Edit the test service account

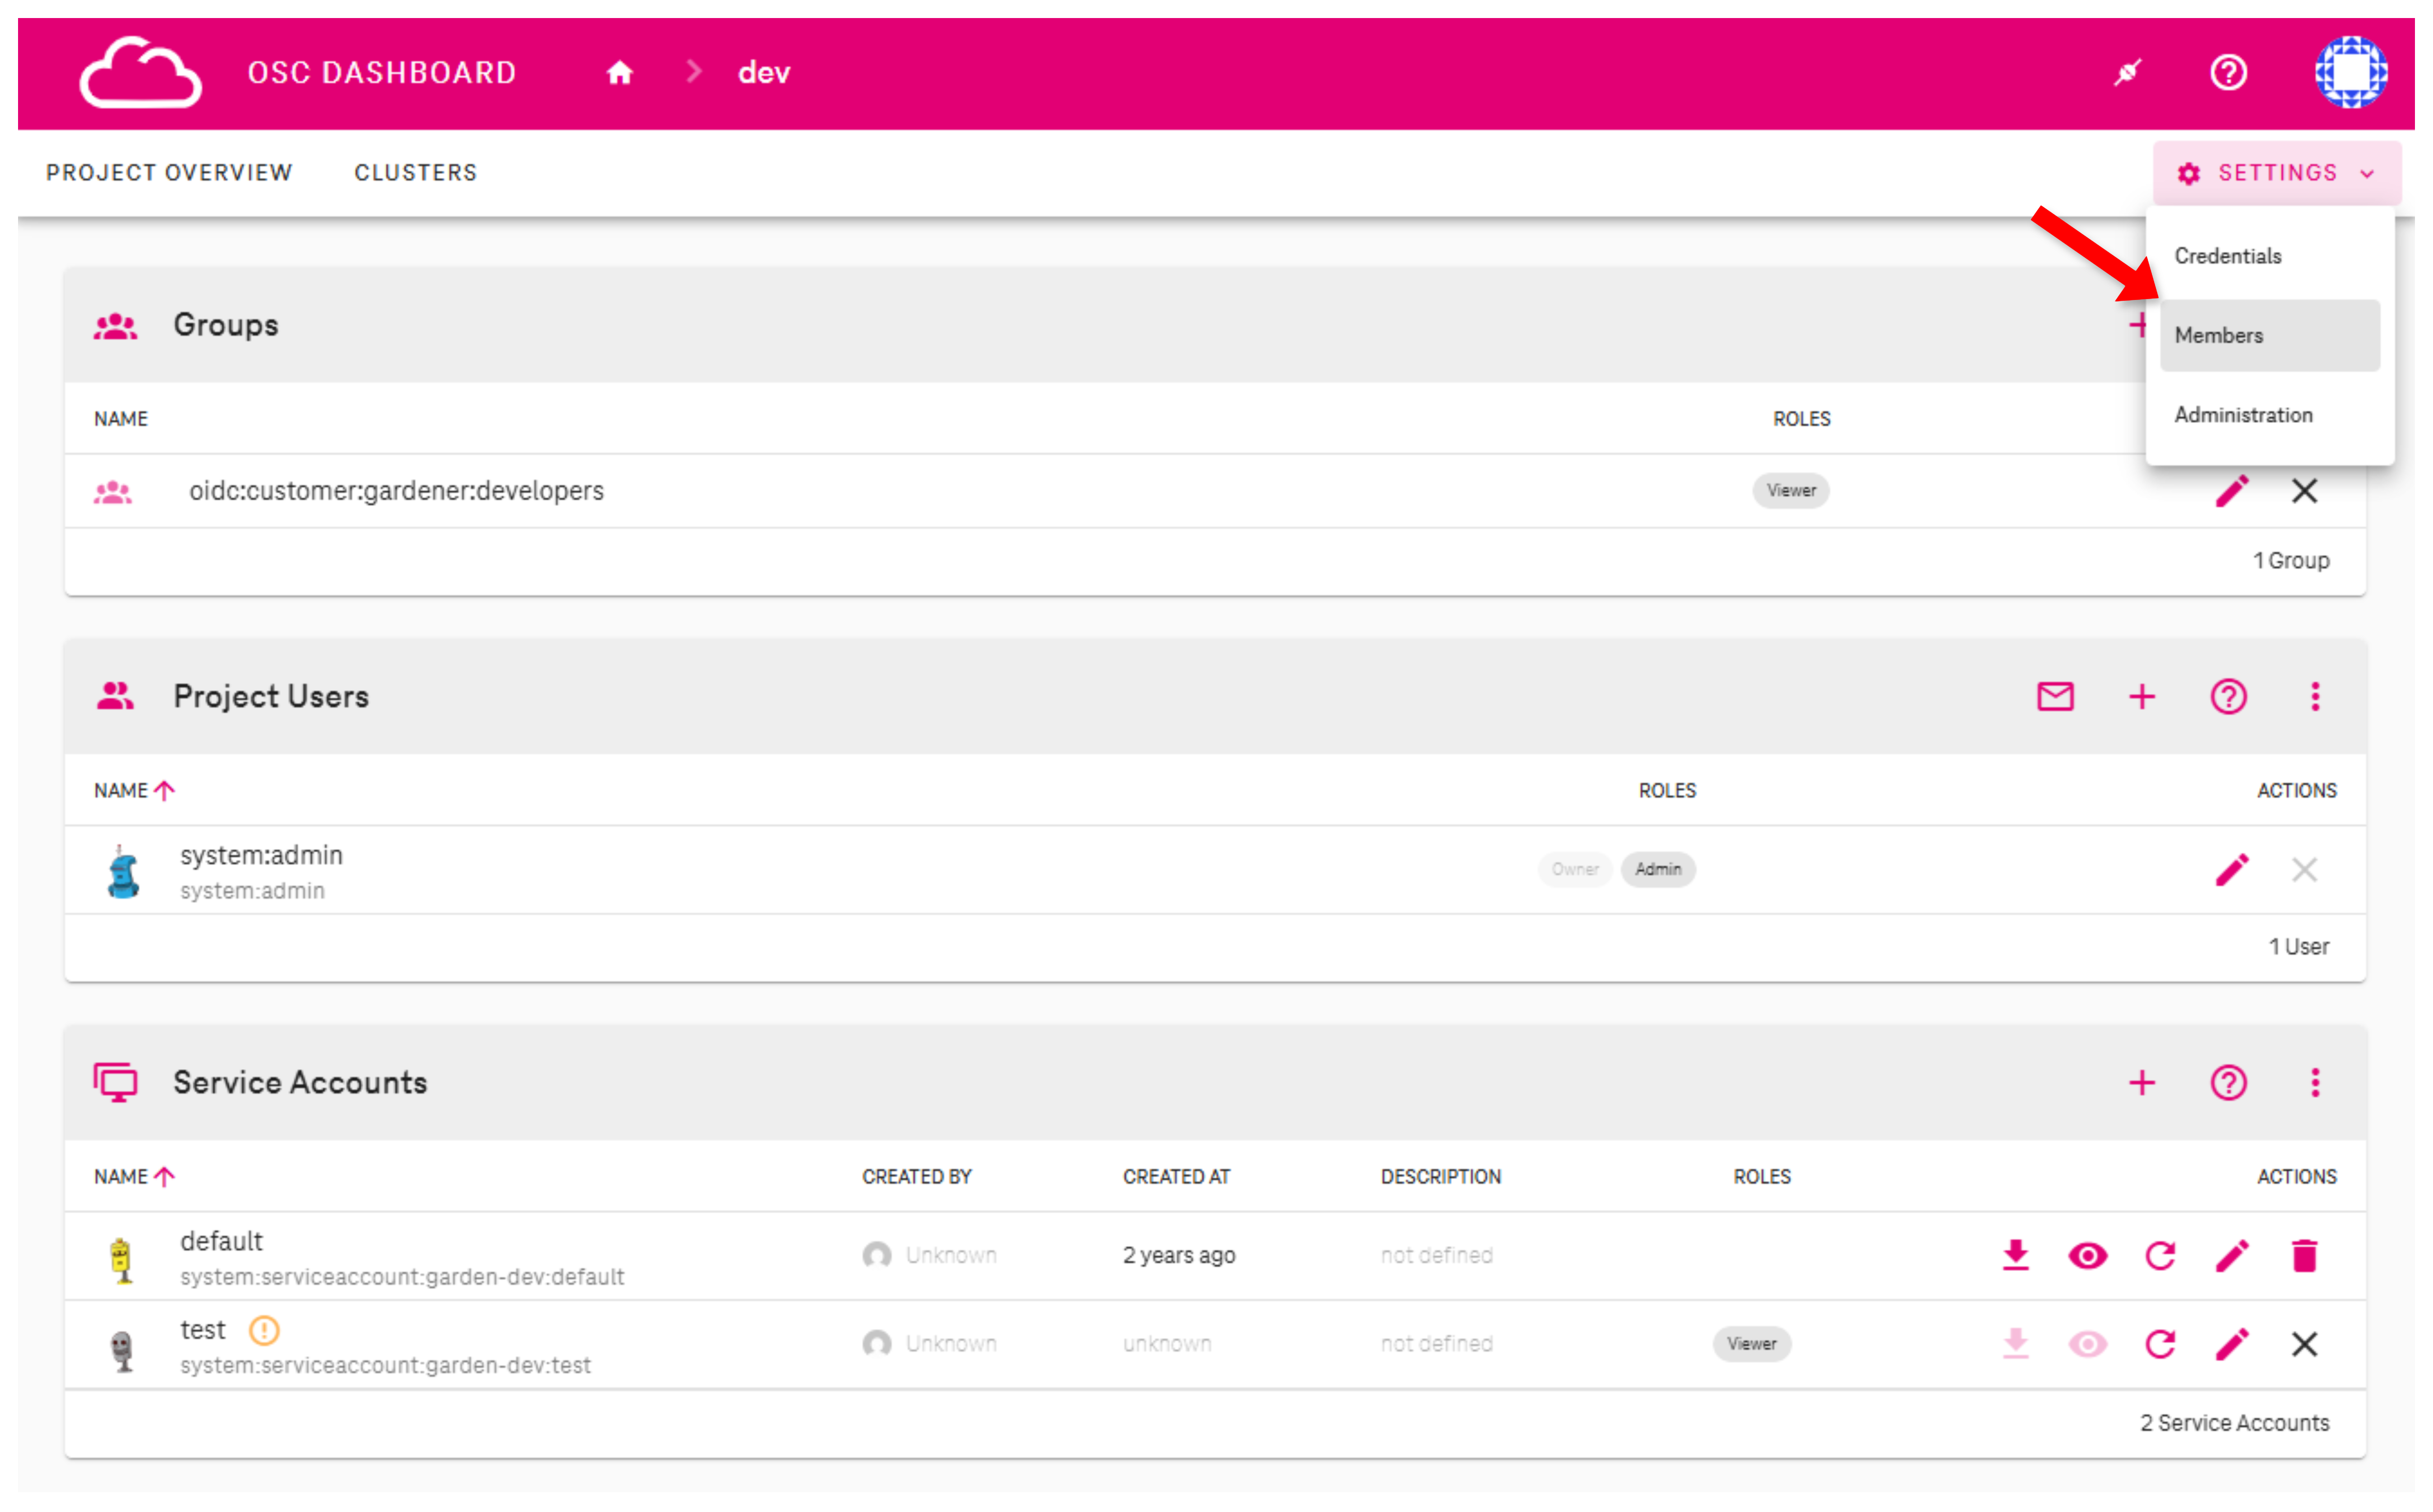tap(2232, 1344)
